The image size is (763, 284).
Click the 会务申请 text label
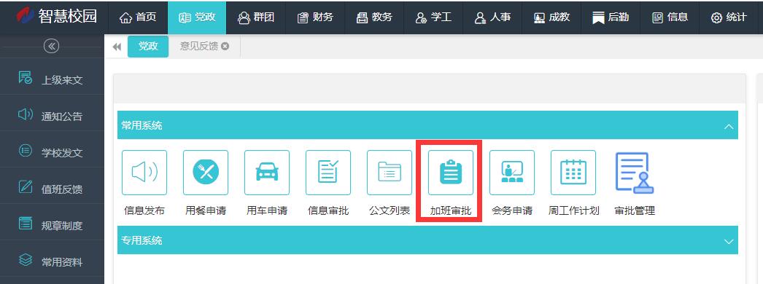click(x=512, y=210)
